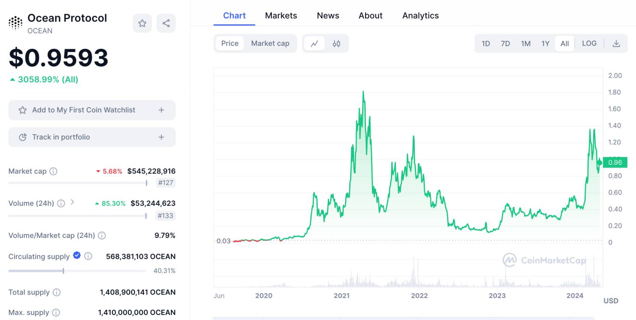Open the Chart tab

tap(234, 16)
